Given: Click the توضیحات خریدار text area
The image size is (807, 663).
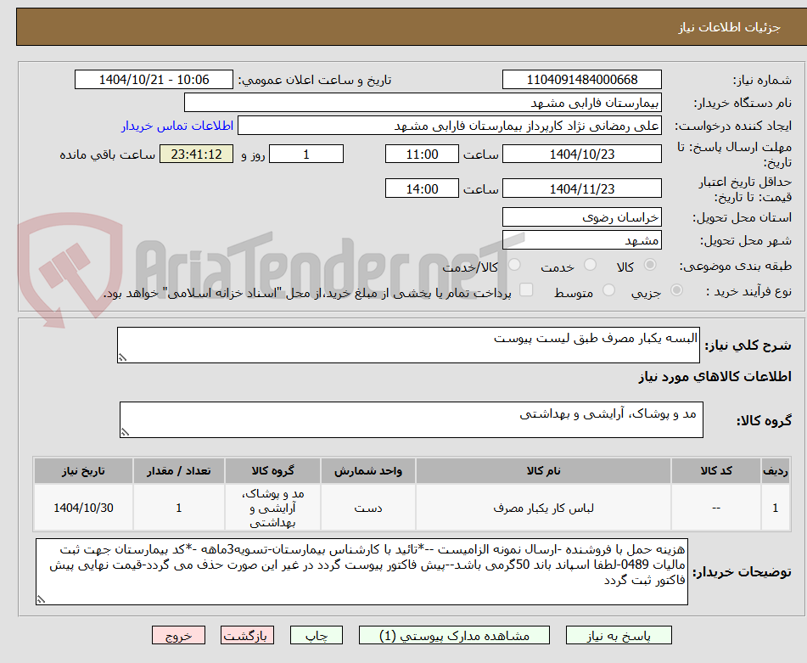Looking at the screenshot, I should click(x=361, y=571).
